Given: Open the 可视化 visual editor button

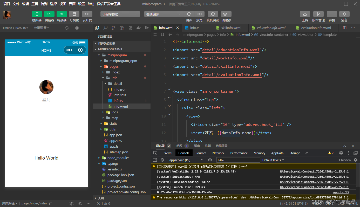Looking at the screenshot, I should (74, 14).
